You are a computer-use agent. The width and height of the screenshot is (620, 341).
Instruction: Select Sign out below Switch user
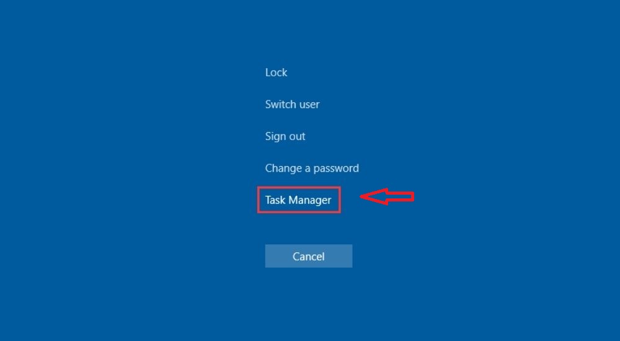click(285, 136)
